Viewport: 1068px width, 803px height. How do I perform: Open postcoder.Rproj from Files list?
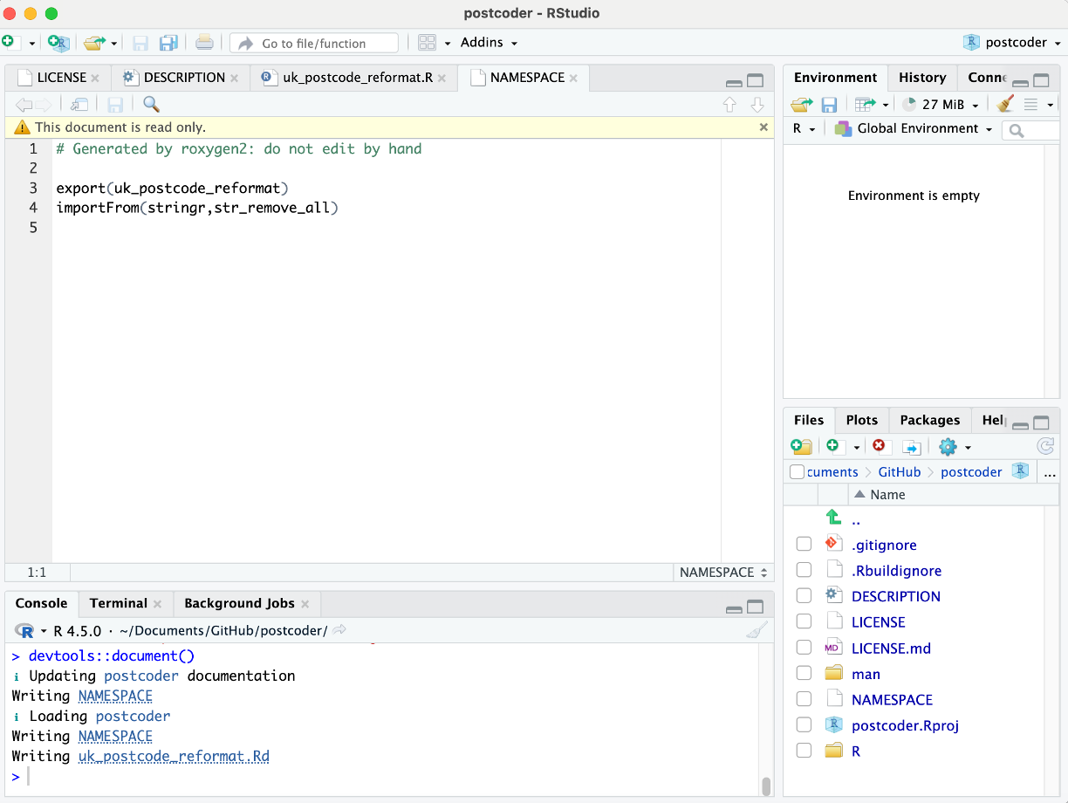coord(905,725)
